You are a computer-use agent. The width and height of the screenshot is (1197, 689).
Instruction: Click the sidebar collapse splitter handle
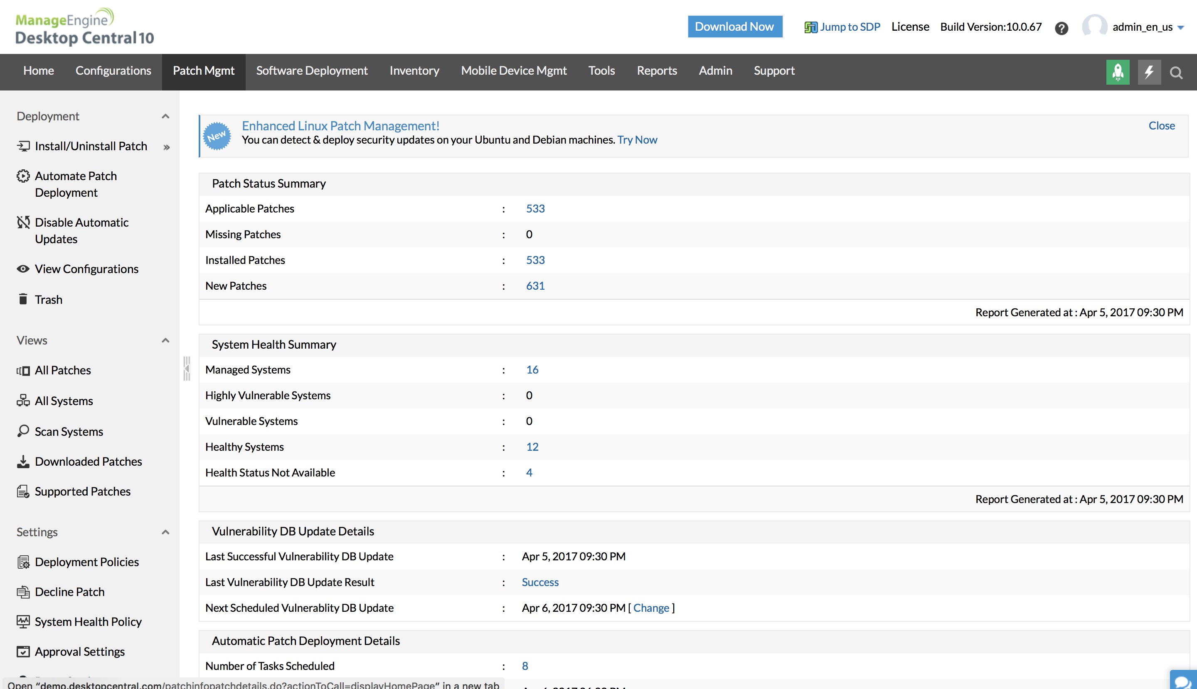click(x=187, y=369)
